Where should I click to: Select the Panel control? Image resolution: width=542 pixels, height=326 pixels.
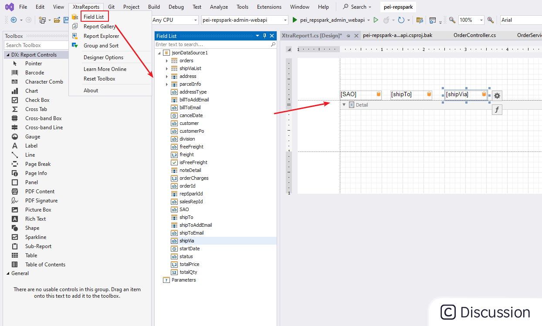coord(31,182)
